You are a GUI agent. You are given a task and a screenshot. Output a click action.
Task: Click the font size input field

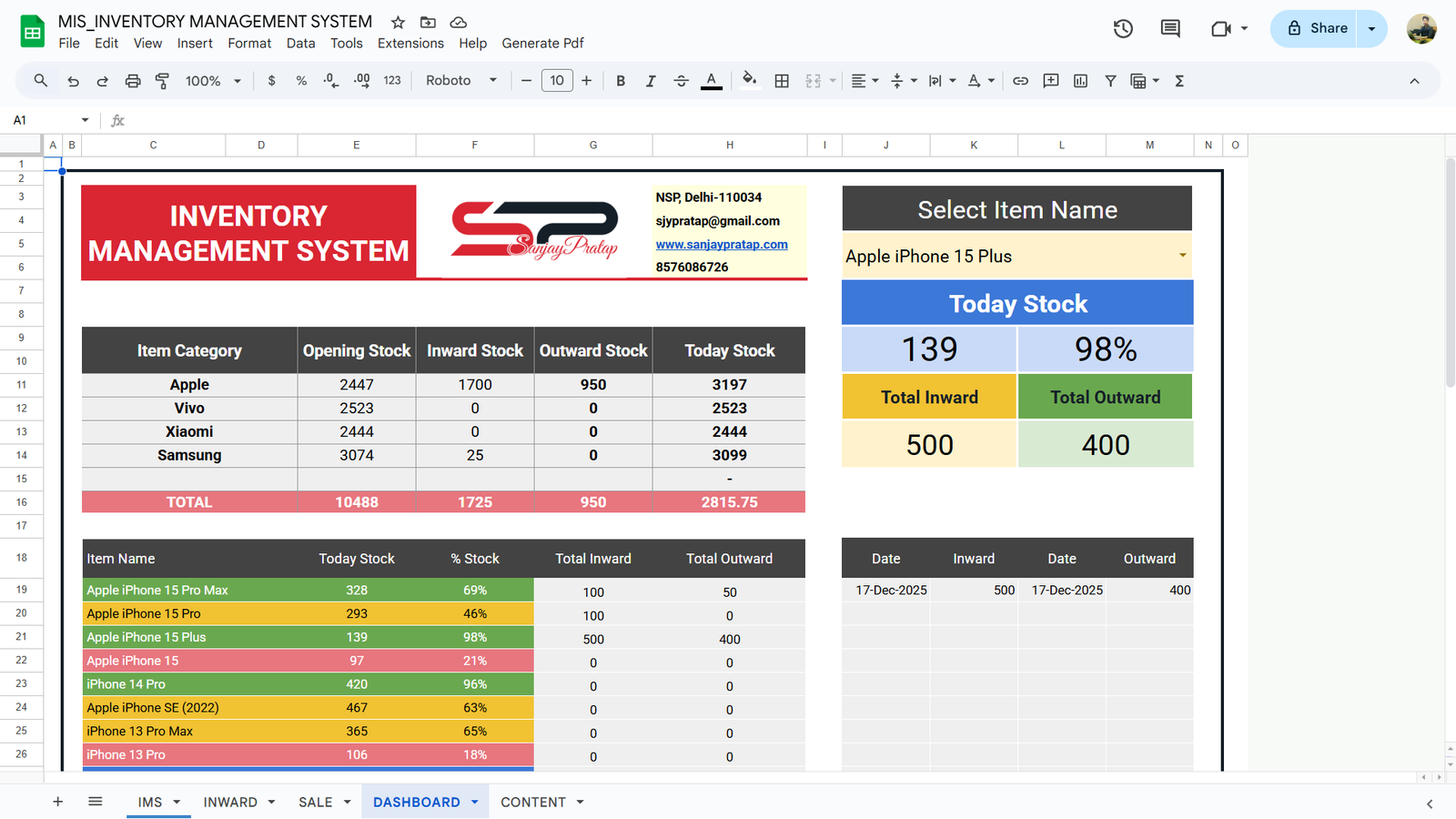click(x=557, y=81)
